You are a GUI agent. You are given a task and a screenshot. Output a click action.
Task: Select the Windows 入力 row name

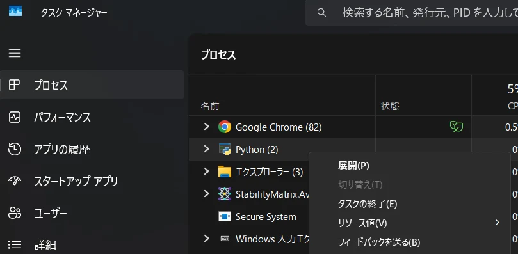pos(272,239)
